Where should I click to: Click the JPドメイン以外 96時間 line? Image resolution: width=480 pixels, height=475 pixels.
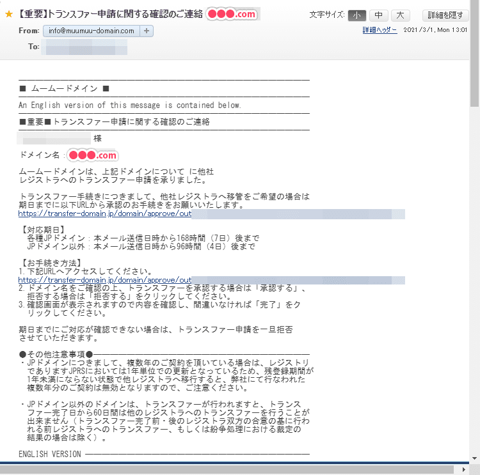[x=141, y=247]
